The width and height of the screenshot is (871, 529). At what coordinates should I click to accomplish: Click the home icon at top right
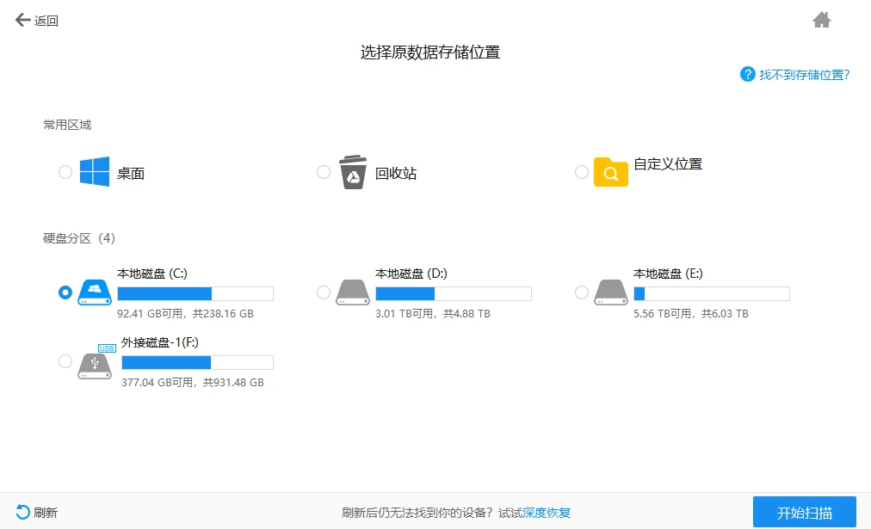tap(822, 20)
